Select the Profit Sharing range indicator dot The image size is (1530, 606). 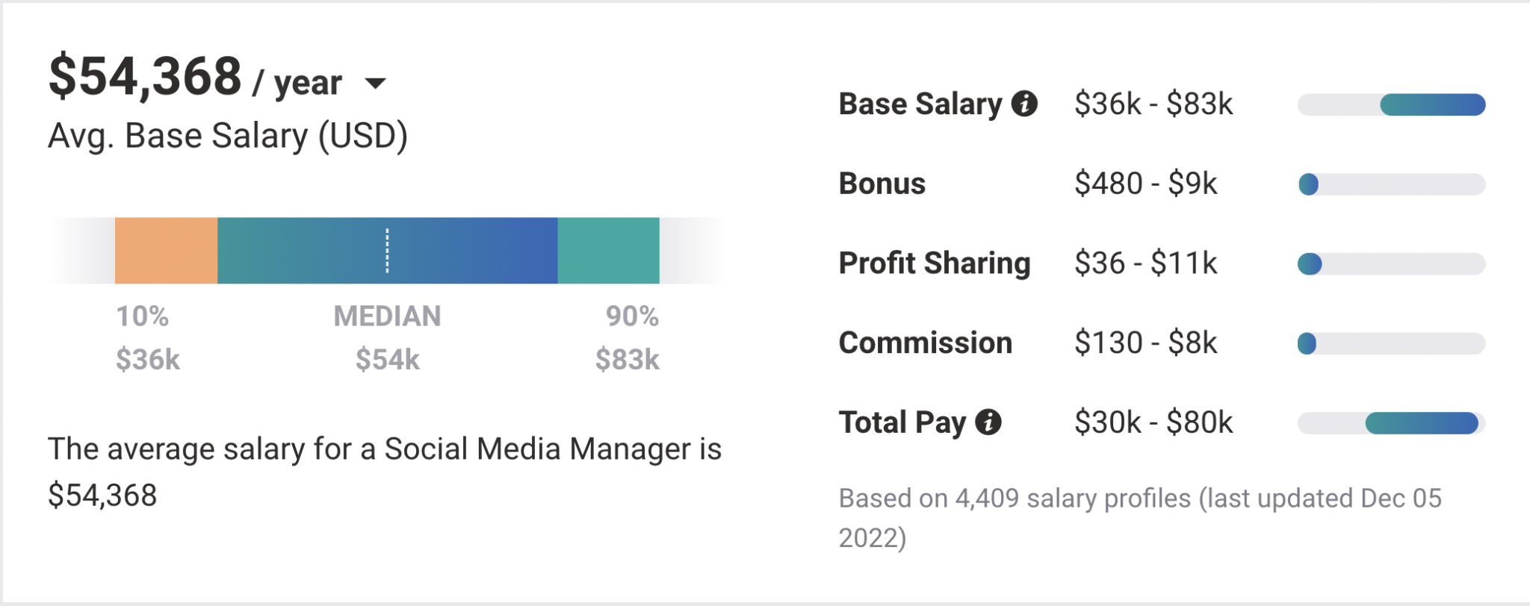point(1309,263)
